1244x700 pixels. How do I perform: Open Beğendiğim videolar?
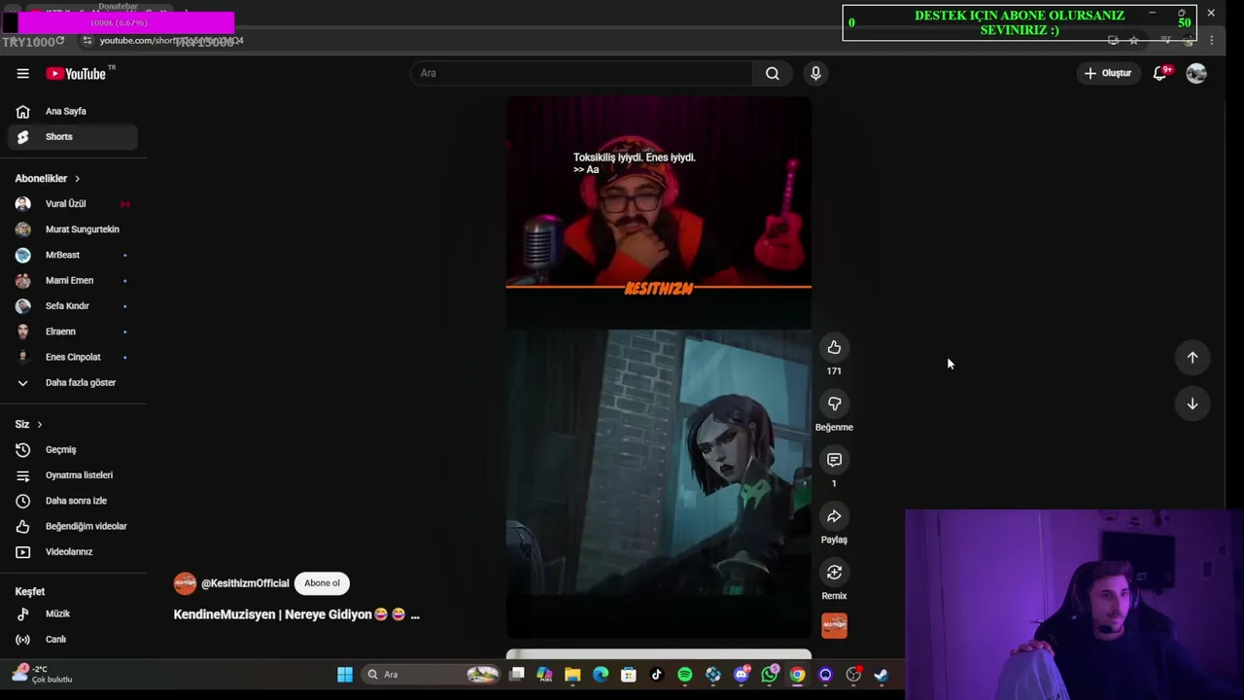pyautogui.click(x=73, y=526)
